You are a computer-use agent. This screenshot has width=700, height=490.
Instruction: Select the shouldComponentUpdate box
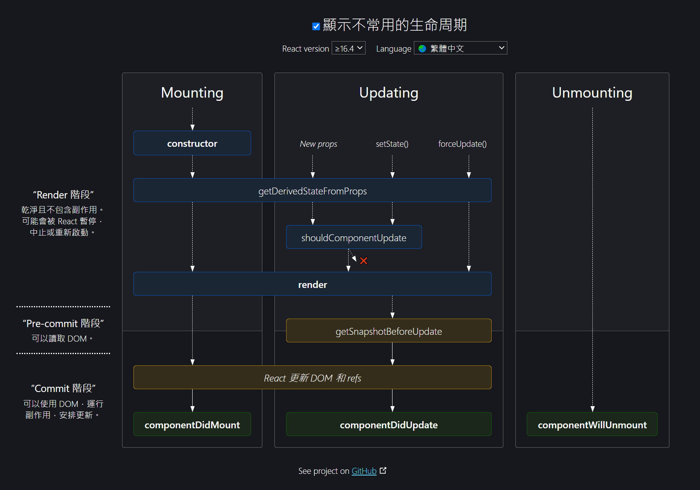tap(354, 238)
